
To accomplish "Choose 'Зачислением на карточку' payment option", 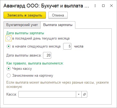I will 8,76.
